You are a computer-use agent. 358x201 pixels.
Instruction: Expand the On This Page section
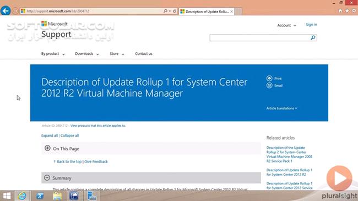47,148
